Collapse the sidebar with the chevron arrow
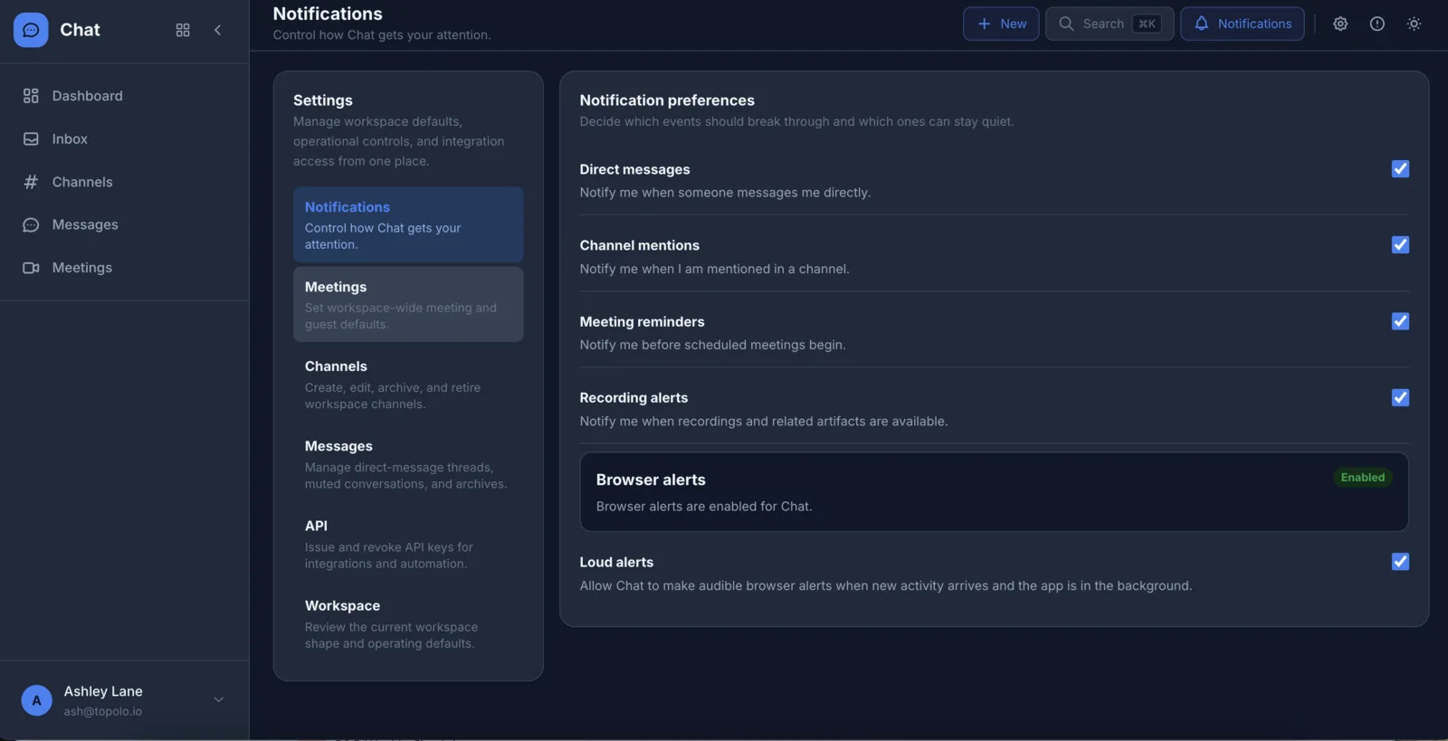The height and width of the screenshot is (741, 1448). 217,30
